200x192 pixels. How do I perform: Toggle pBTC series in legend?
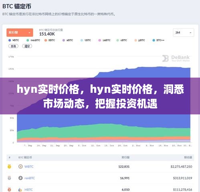click(x=139, y=40)
